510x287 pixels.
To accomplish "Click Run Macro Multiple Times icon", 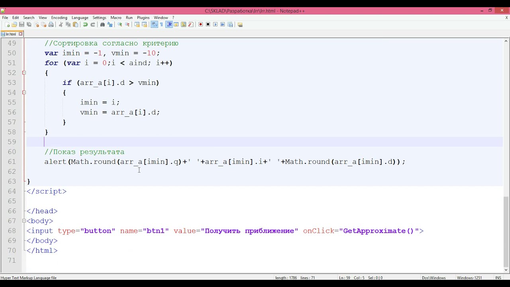I will point(223,24).
